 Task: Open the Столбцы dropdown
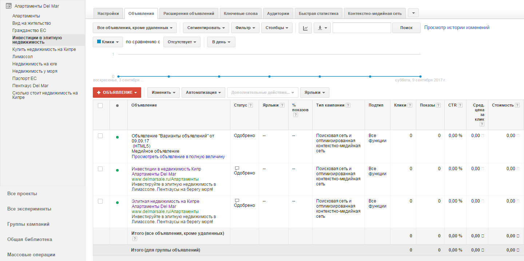[x=277, y=28]
